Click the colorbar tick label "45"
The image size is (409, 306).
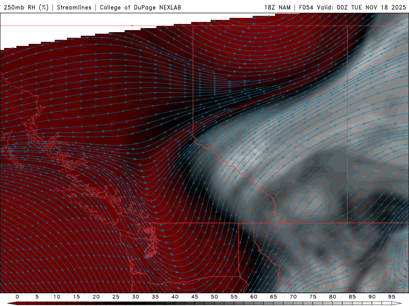195,297
